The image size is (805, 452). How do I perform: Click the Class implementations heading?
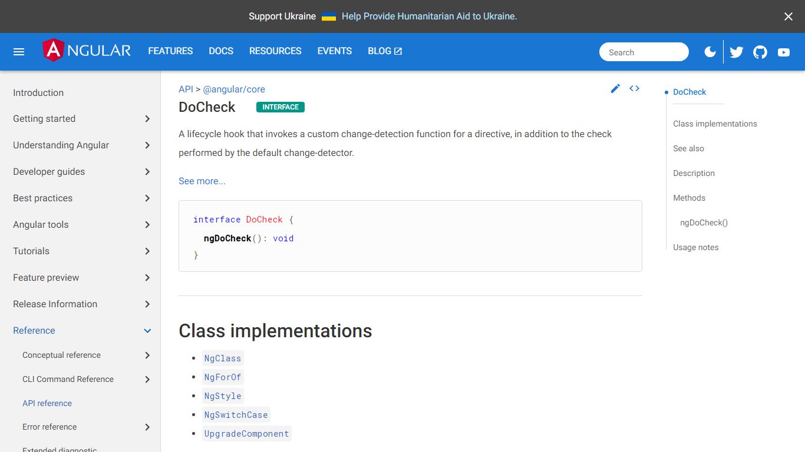[x=275, y=331]
